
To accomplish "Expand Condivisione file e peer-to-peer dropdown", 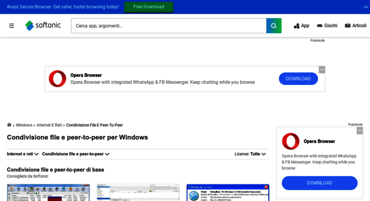I will point(76,154).
